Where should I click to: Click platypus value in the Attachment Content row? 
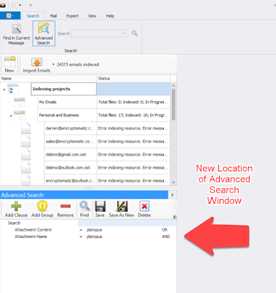coord(94,230)
